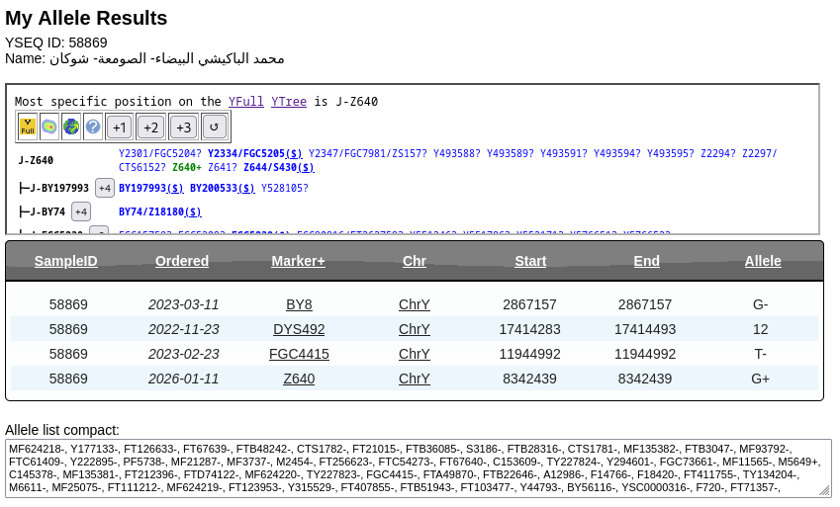
Task: Click the green Z640+ SNP
Action: tap(187, 168)
